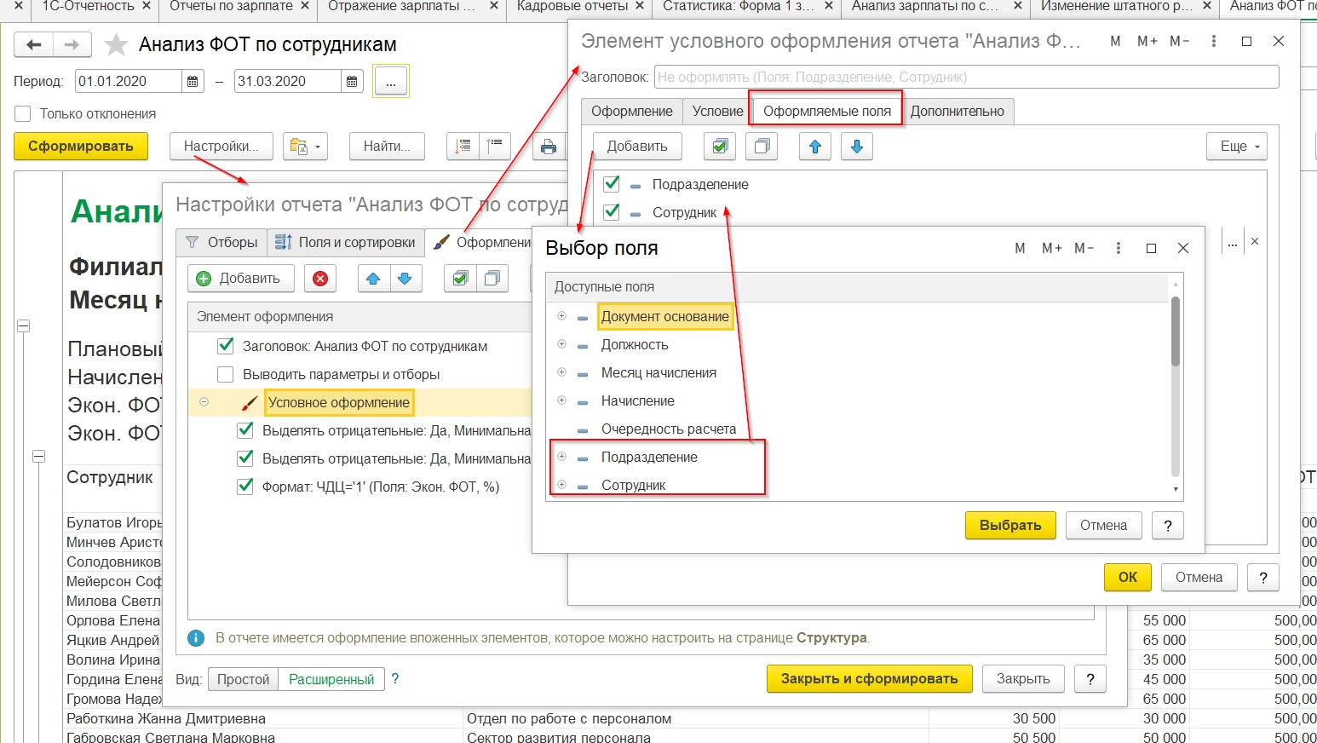Uncheck Сотрудник in formatted fields list
The height and width of the screenshot is (743, 1317).
(611, 211)
